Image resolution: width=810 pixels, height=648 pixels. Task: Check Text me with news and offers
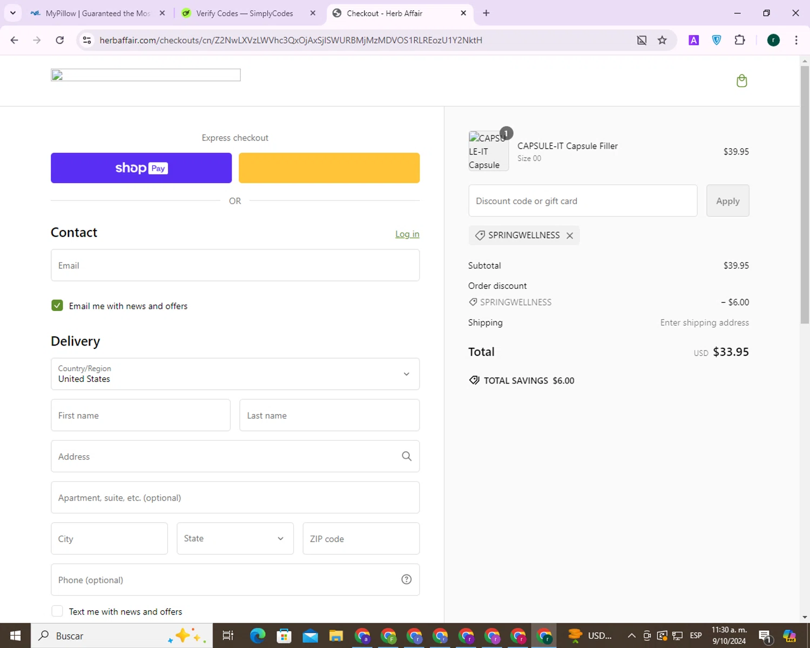click(57, 611)
